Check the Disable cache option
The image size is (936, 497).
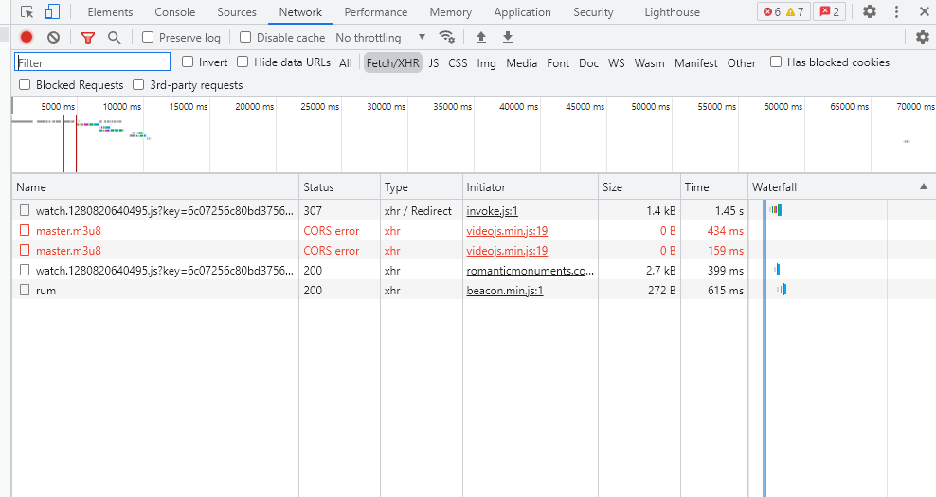tap(245, 37)
